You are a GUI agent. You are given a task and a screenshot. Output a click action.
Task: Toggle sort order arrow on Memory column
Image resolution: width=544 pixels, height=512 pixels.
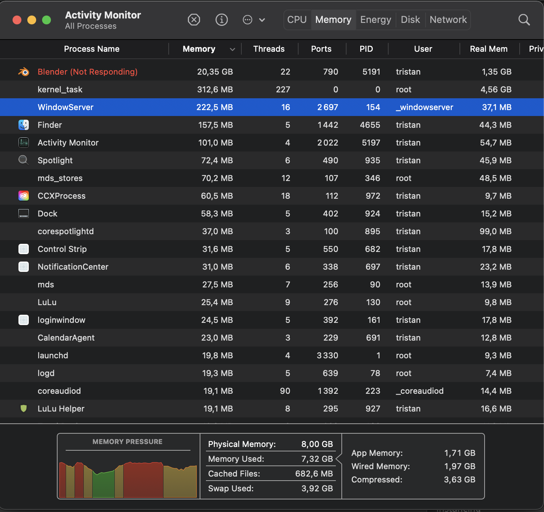[x=232, y=49]
